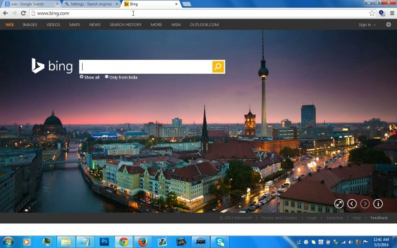Go to next Bing homepage image
The height and width of the screenshot is (248, 397).
[x=365, y=203]
